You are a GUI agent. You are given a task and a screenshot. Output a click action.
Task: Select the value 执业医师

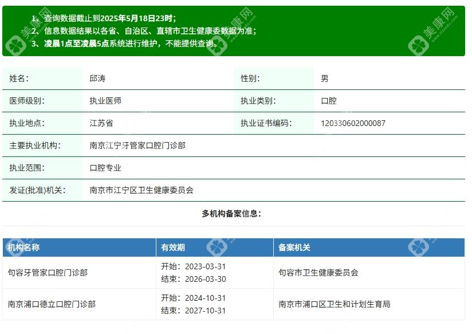105,101
